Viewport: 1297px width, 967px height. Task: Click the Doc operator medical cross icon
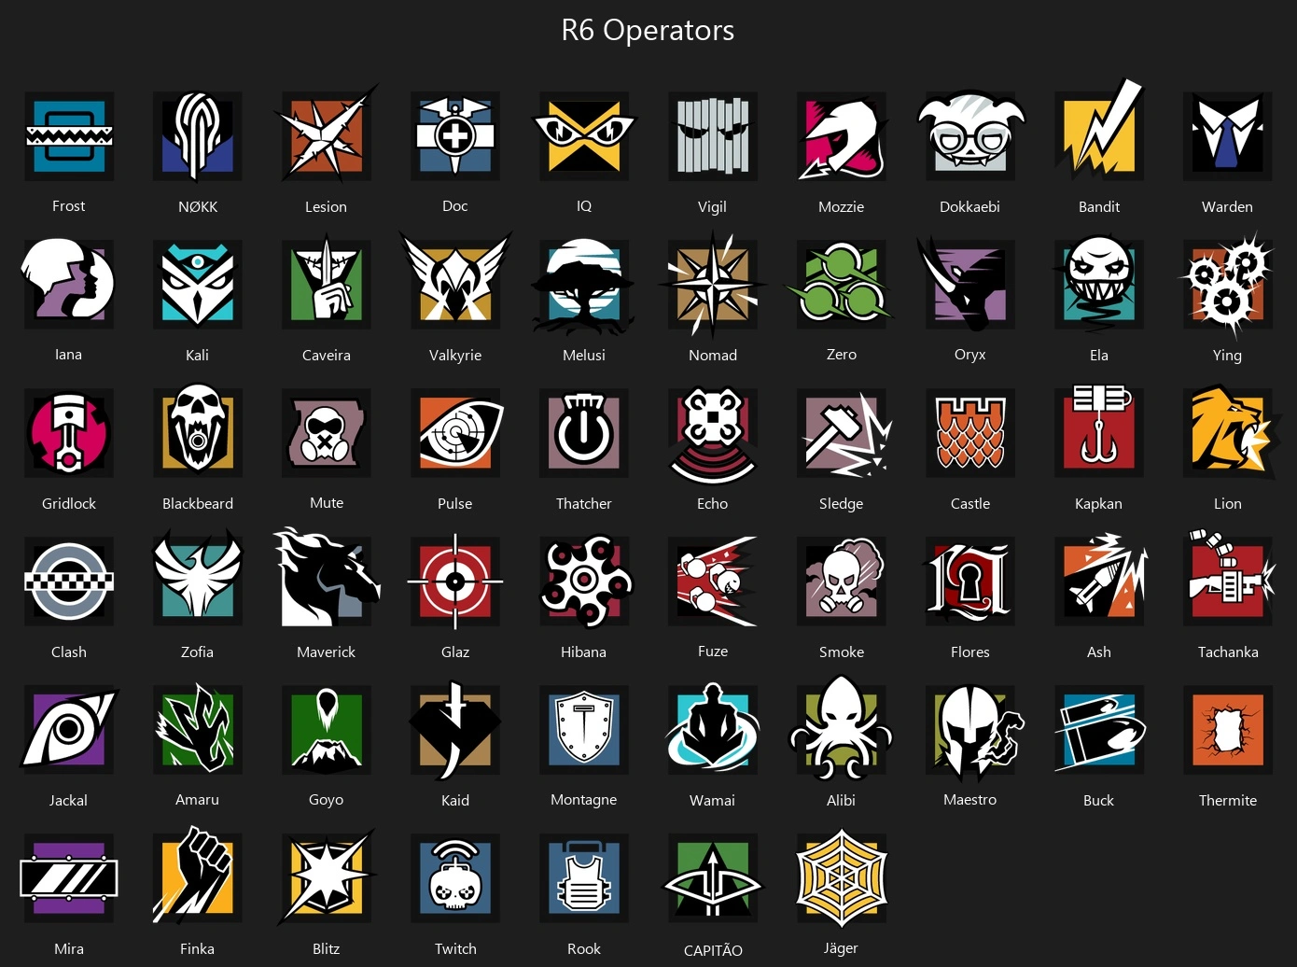455,136
